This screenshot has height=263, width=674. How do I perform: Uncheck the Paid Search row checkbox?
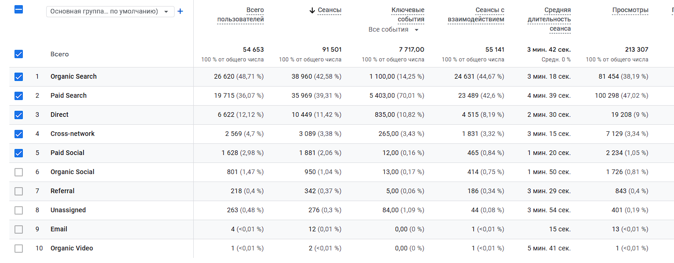tap(19, 96)
